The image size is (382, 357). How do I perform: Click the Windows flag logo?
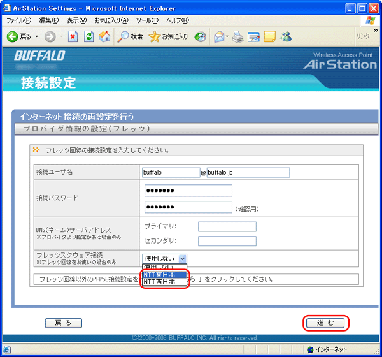click(371, 20)
